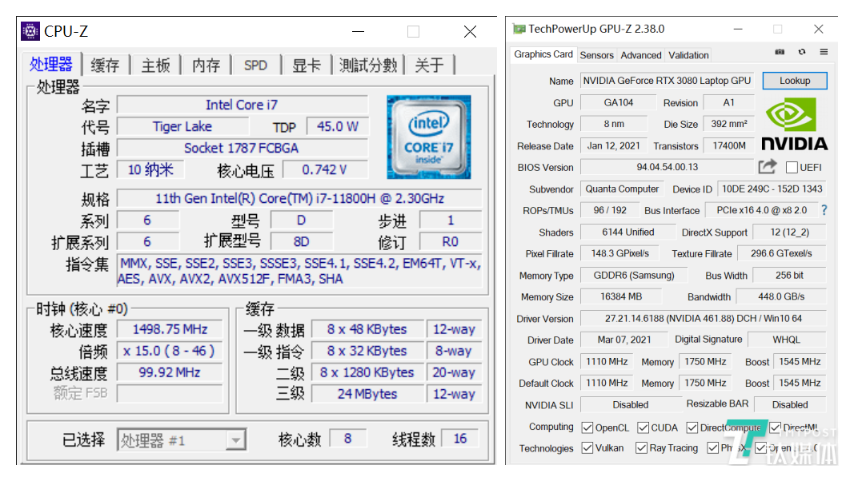Click the Socket 1787 FCBGA field
854x481 pixels.
click(x=243, y=148)
